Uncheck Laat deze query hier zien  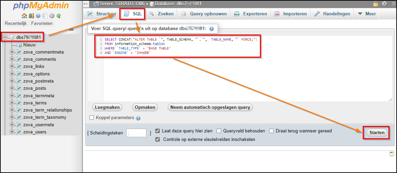pyautogui.click(x=157, y=131)
